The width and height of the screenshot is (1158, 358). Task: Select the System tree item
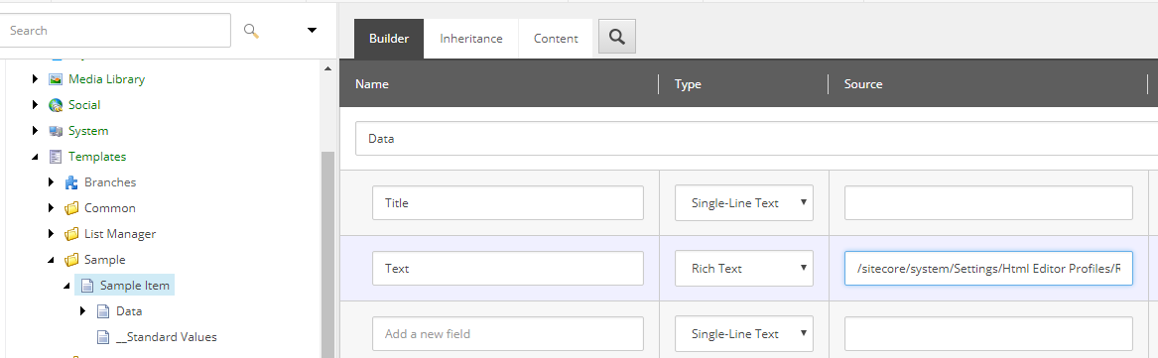(88, 131)
